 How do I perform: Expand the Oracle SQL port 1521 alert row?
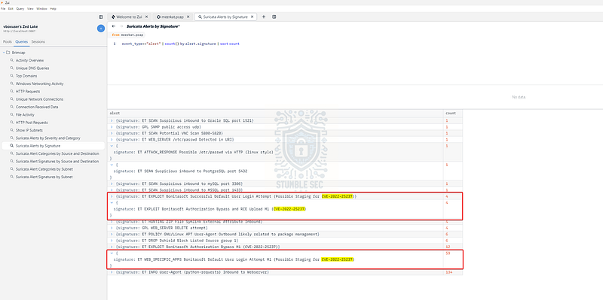click(112, 120)
